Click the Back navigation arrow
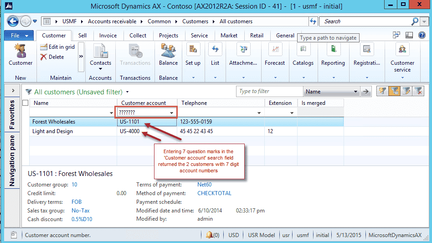The width and height of the screenshot is (432, 243). point(13,21)
